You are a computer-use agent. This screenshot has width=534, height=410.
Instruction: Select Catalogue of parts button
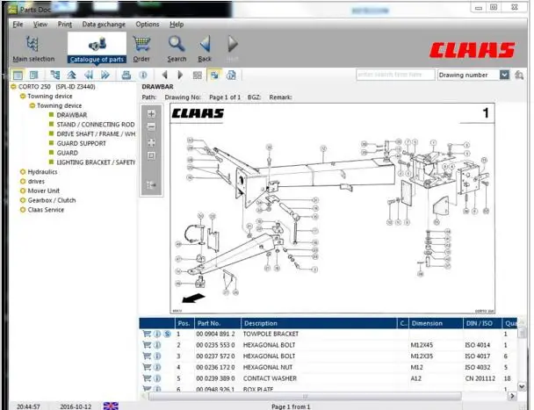(x=97, y=49)
